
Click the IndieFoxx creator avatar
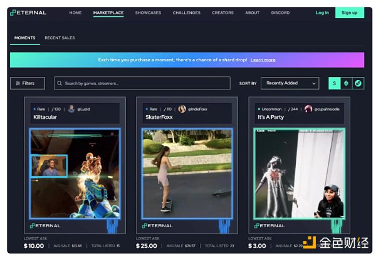[x=182, y=109]
